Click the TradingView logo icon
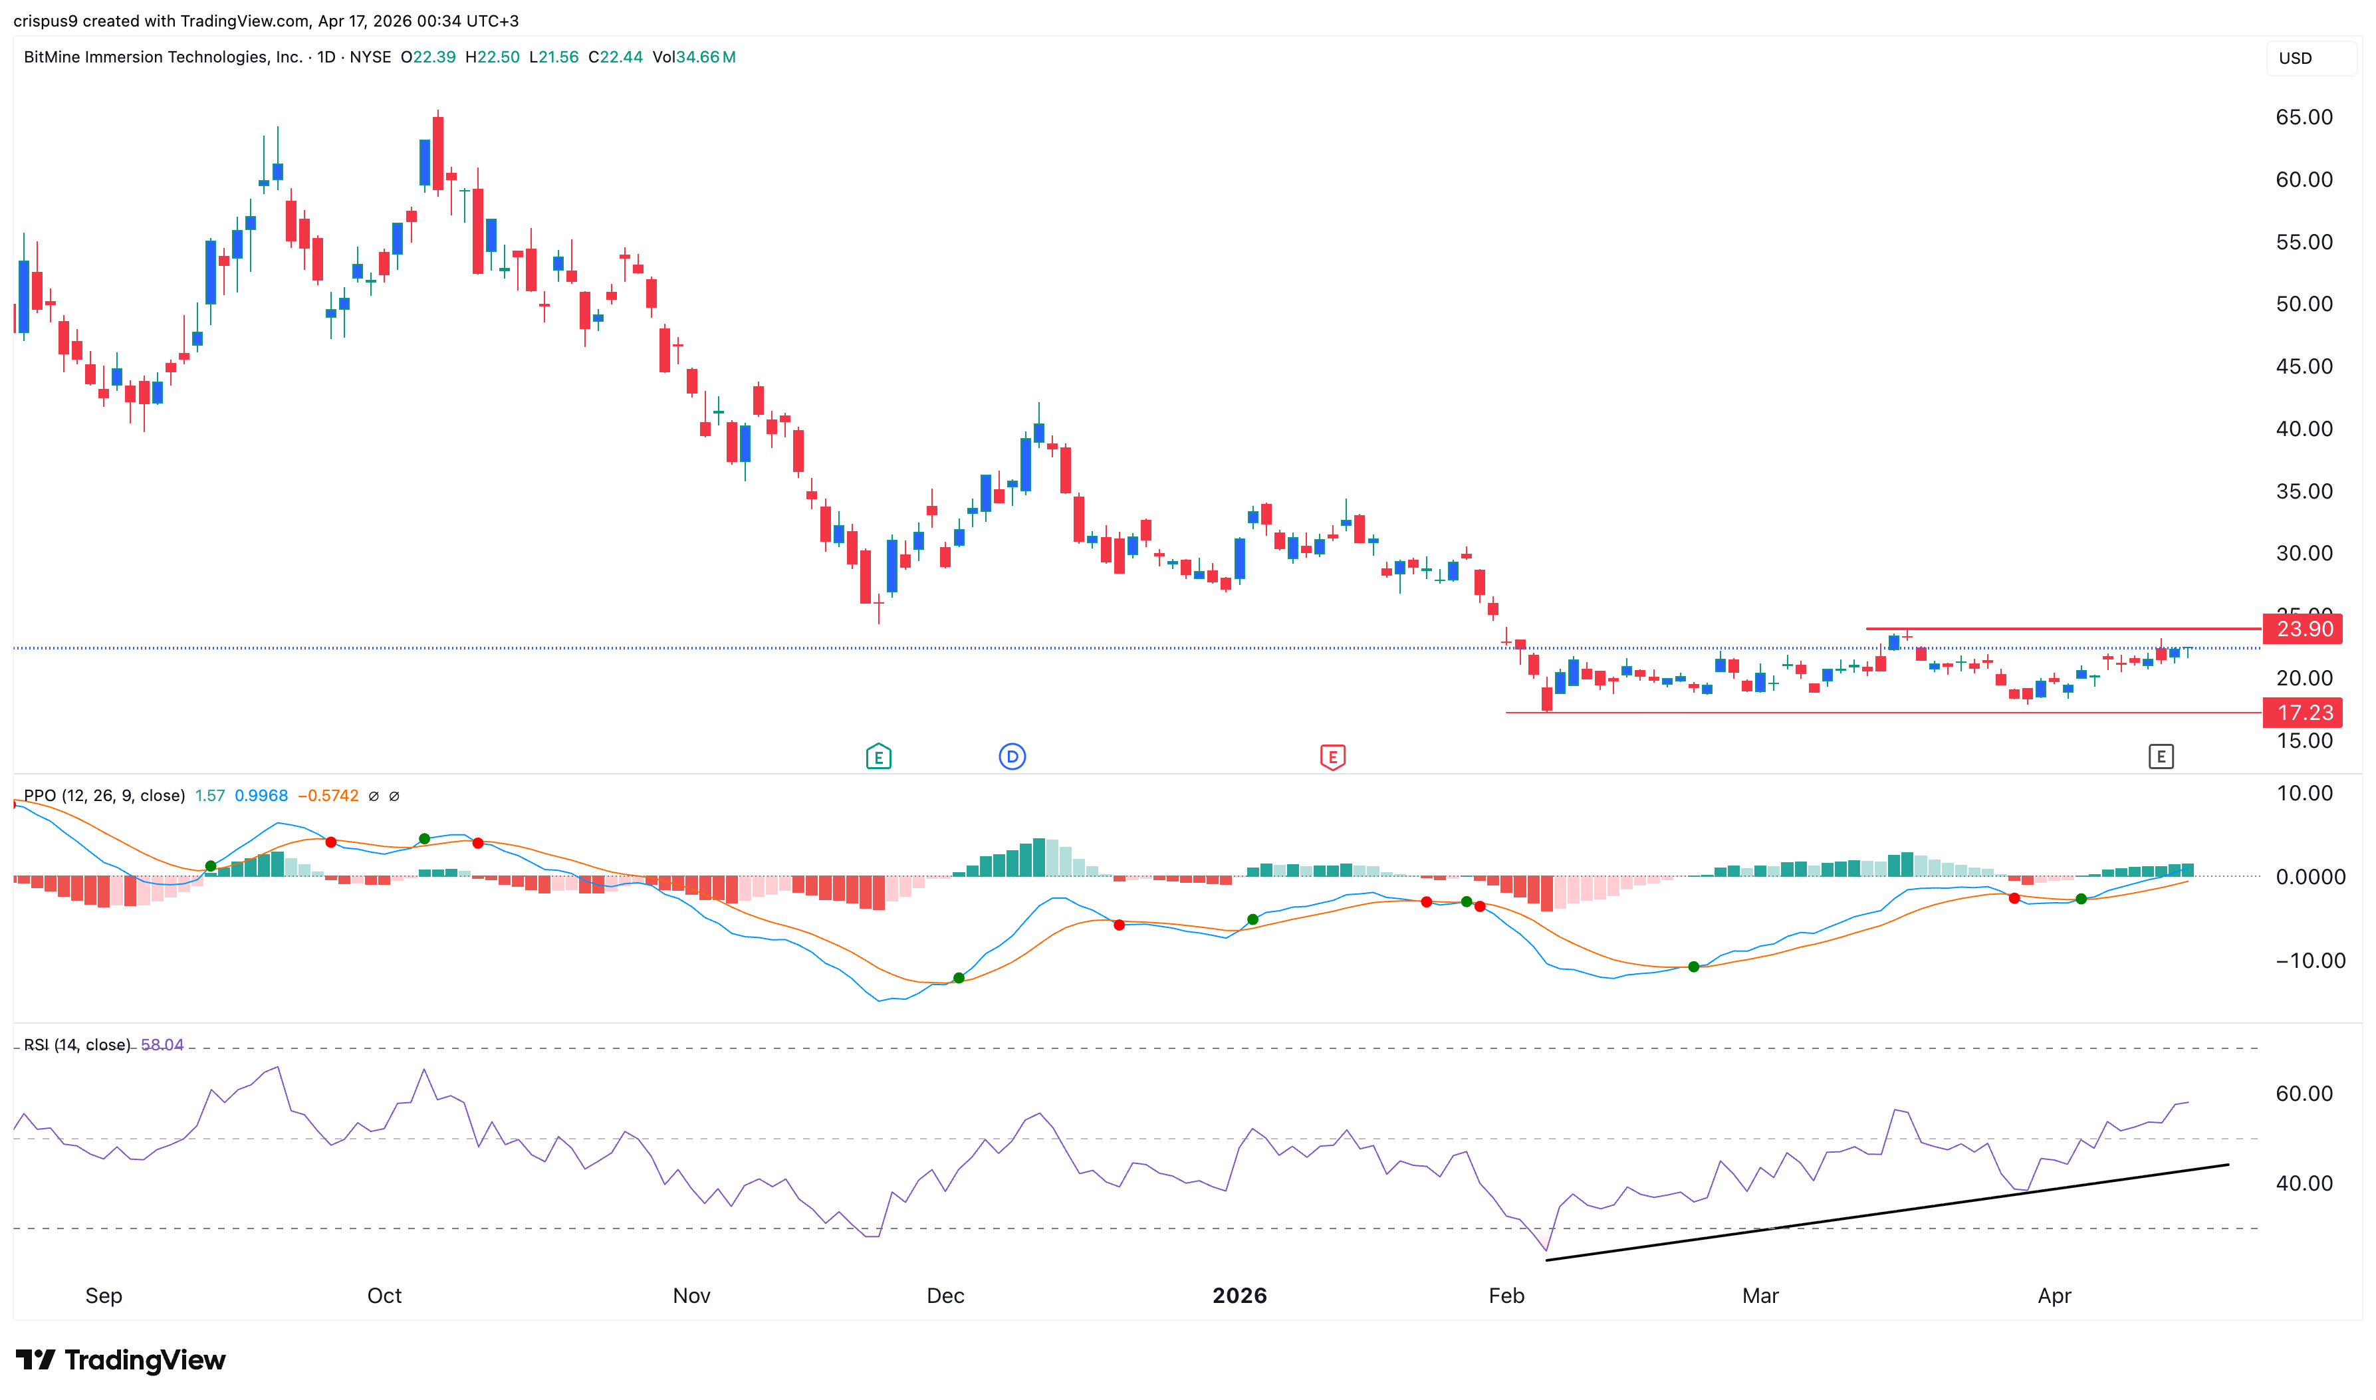This screenshot has width=2376, height=1400. (35, 1359)
